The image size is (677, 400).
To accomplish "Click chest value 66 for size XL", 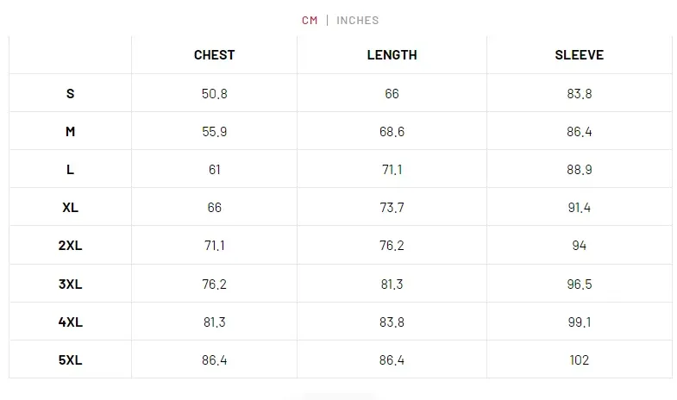I will (x=214, y=208).
